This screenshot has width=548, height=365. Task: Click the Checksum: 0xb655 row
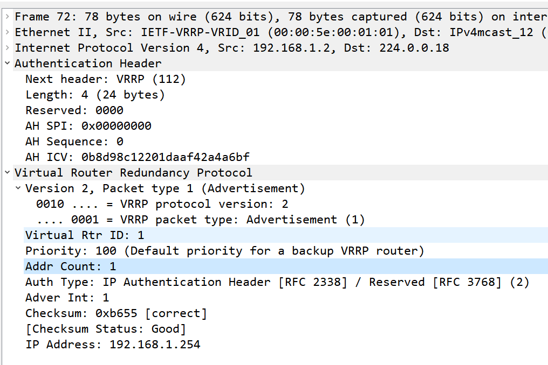116,313
